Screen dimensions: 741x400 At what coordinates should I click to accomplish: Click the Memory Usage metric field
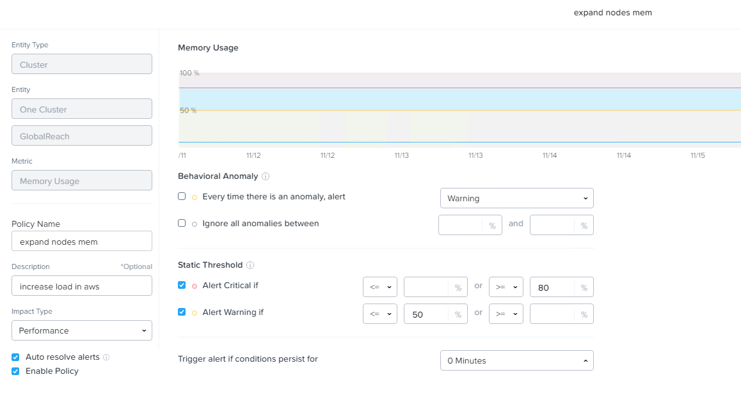(82, 180)
